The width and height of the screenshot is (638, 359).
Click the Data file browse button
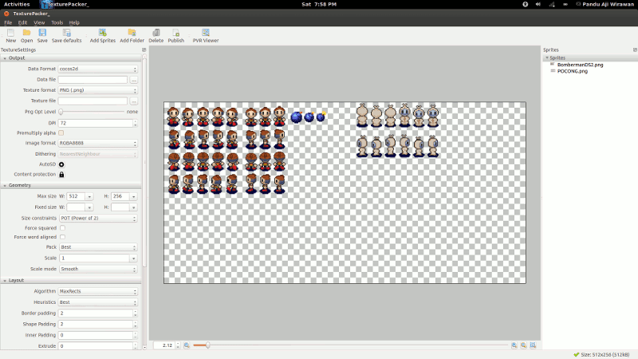(x=133, y=80)
